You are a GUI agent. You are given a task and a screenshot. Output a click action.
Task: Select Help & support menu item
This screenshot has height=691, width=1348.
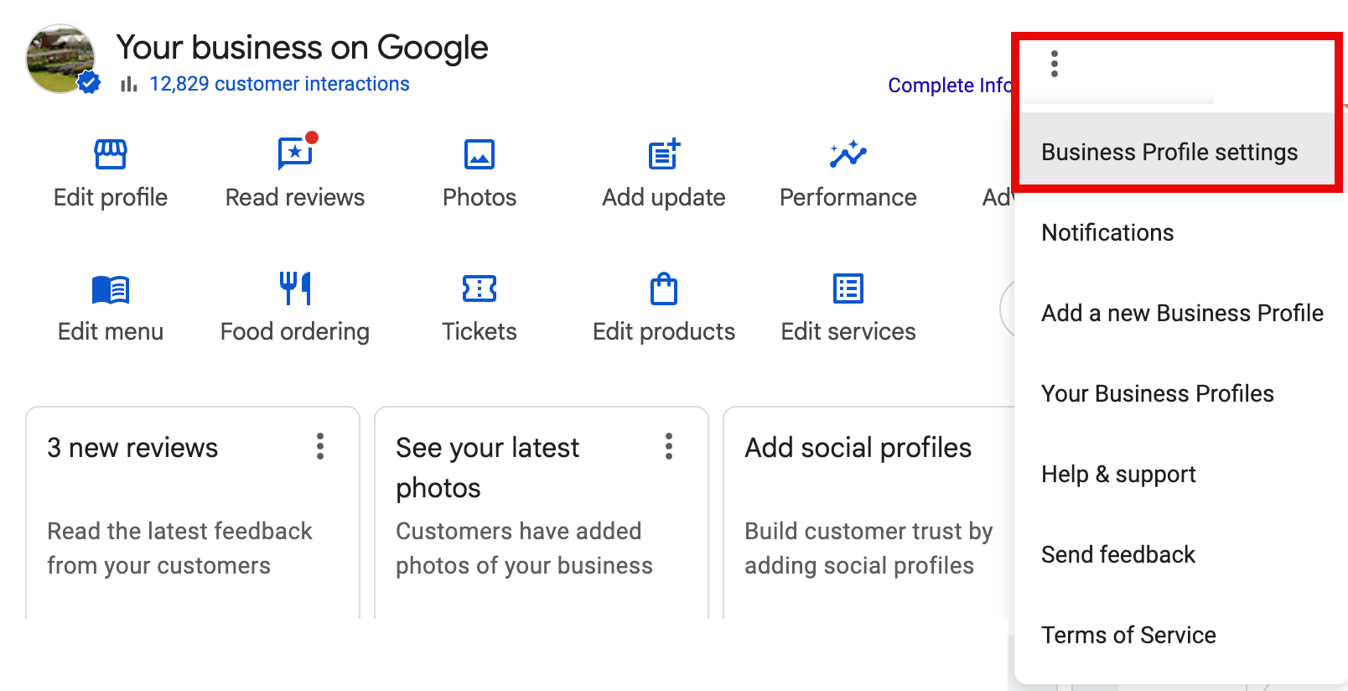1181,474
